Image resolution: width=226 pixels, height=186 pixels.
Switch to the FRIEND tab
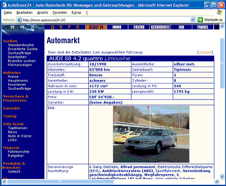139,27
